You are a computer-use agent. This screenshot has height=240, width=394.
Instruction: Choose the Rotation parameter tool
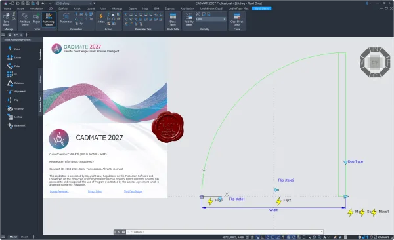coord(15,83)
